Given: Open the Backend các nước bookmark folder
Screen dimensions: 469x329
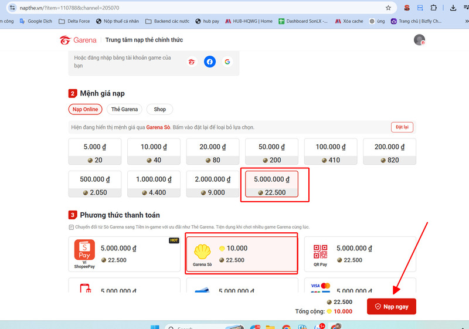Looking at the screenshot, I should pyautogui.click(x=167, y=21).
